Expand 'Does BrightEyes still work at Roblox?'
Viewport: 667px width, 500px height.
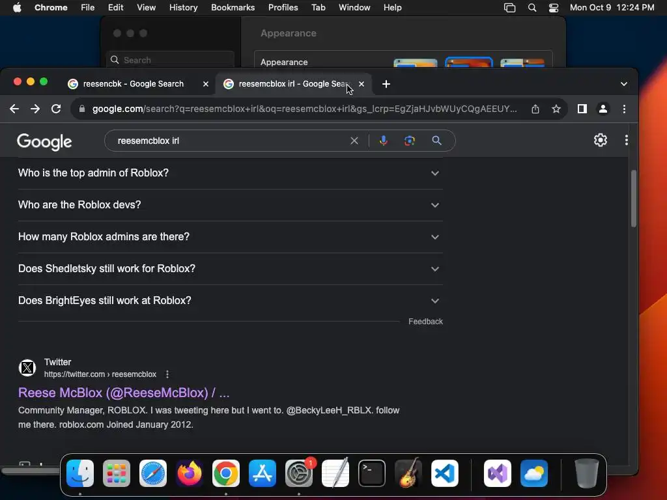coord(230,301)
